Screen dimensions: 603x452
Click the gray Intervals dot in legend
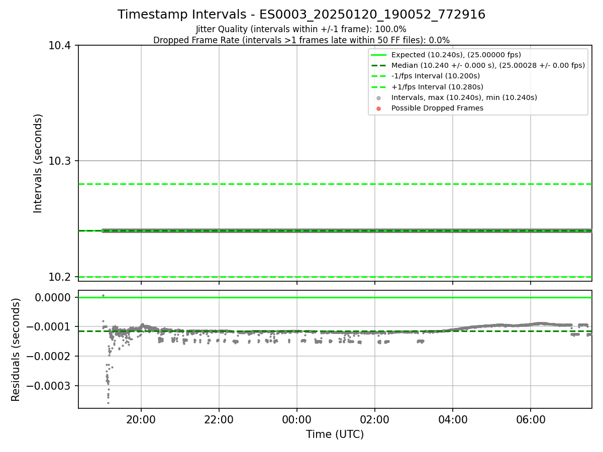pos(379,98)
